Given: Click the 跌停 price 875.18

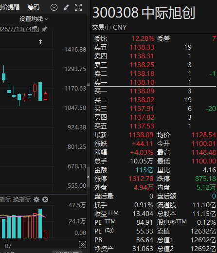Looking at the screenshot, I should [206, 179].
